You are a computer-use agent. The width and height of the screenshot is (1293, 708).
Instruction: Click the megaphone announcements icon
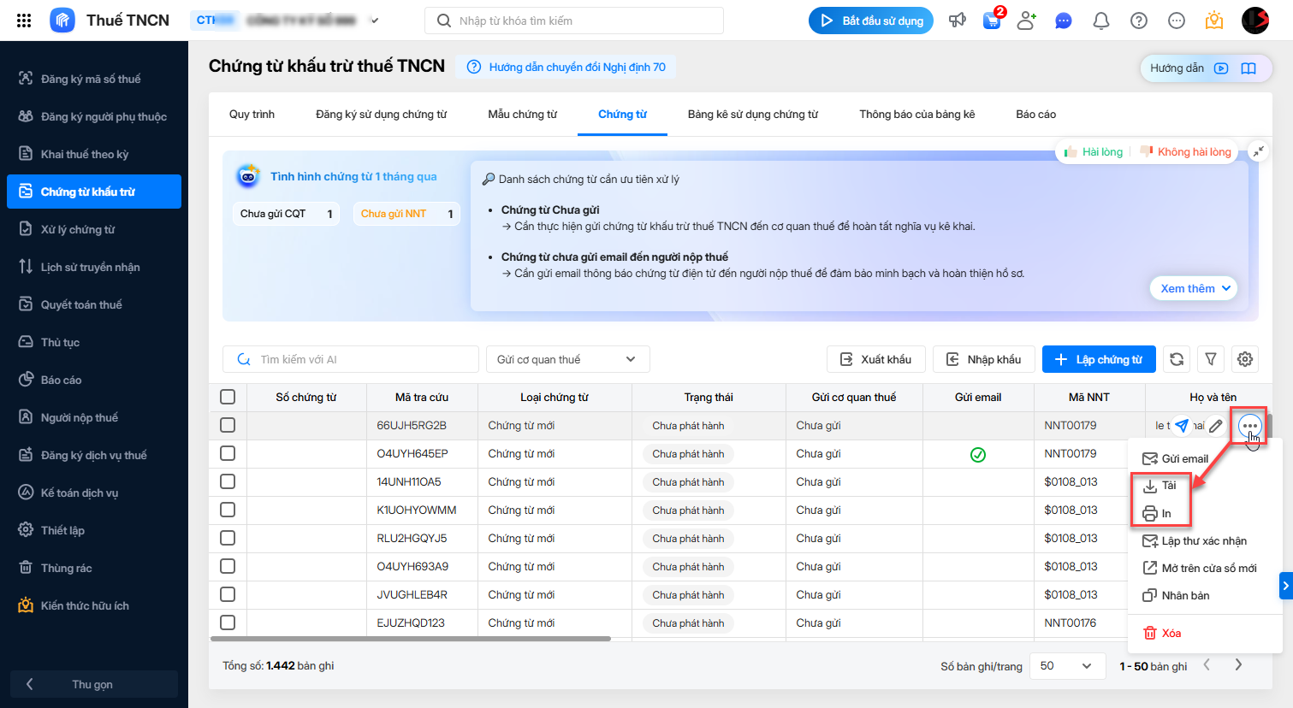pyautogui.click(x=958, y=21)
